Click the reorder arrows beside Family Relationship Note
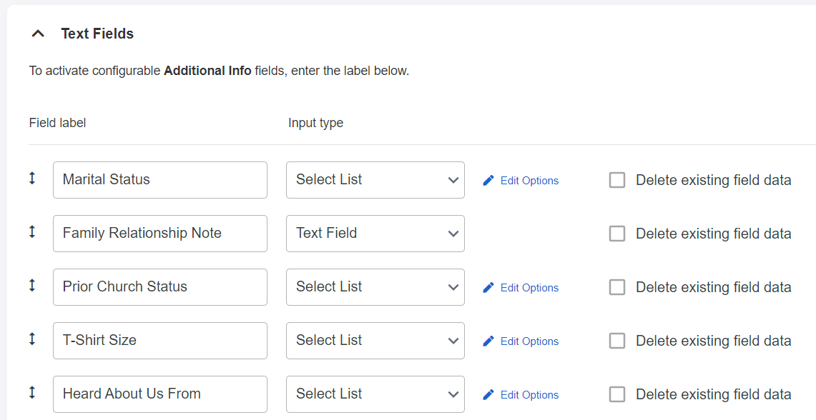 32,232
